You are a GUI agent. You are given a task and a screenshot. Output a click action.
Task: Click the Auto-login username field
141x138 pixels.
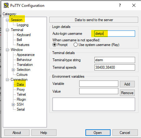[115, 34]
